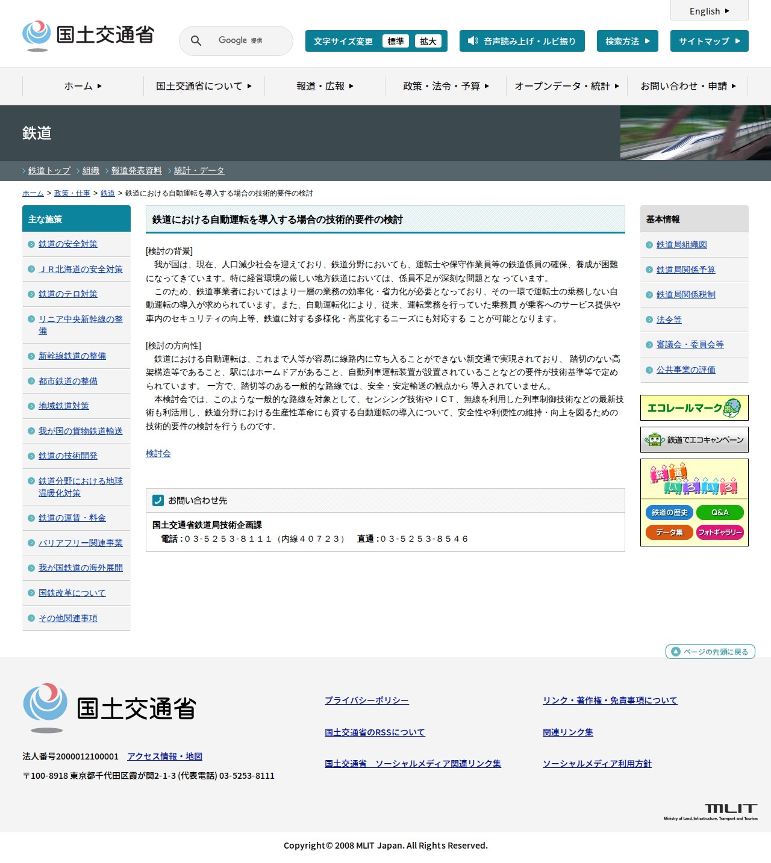Expand the 報道・広報 menu

coord(325,86)
